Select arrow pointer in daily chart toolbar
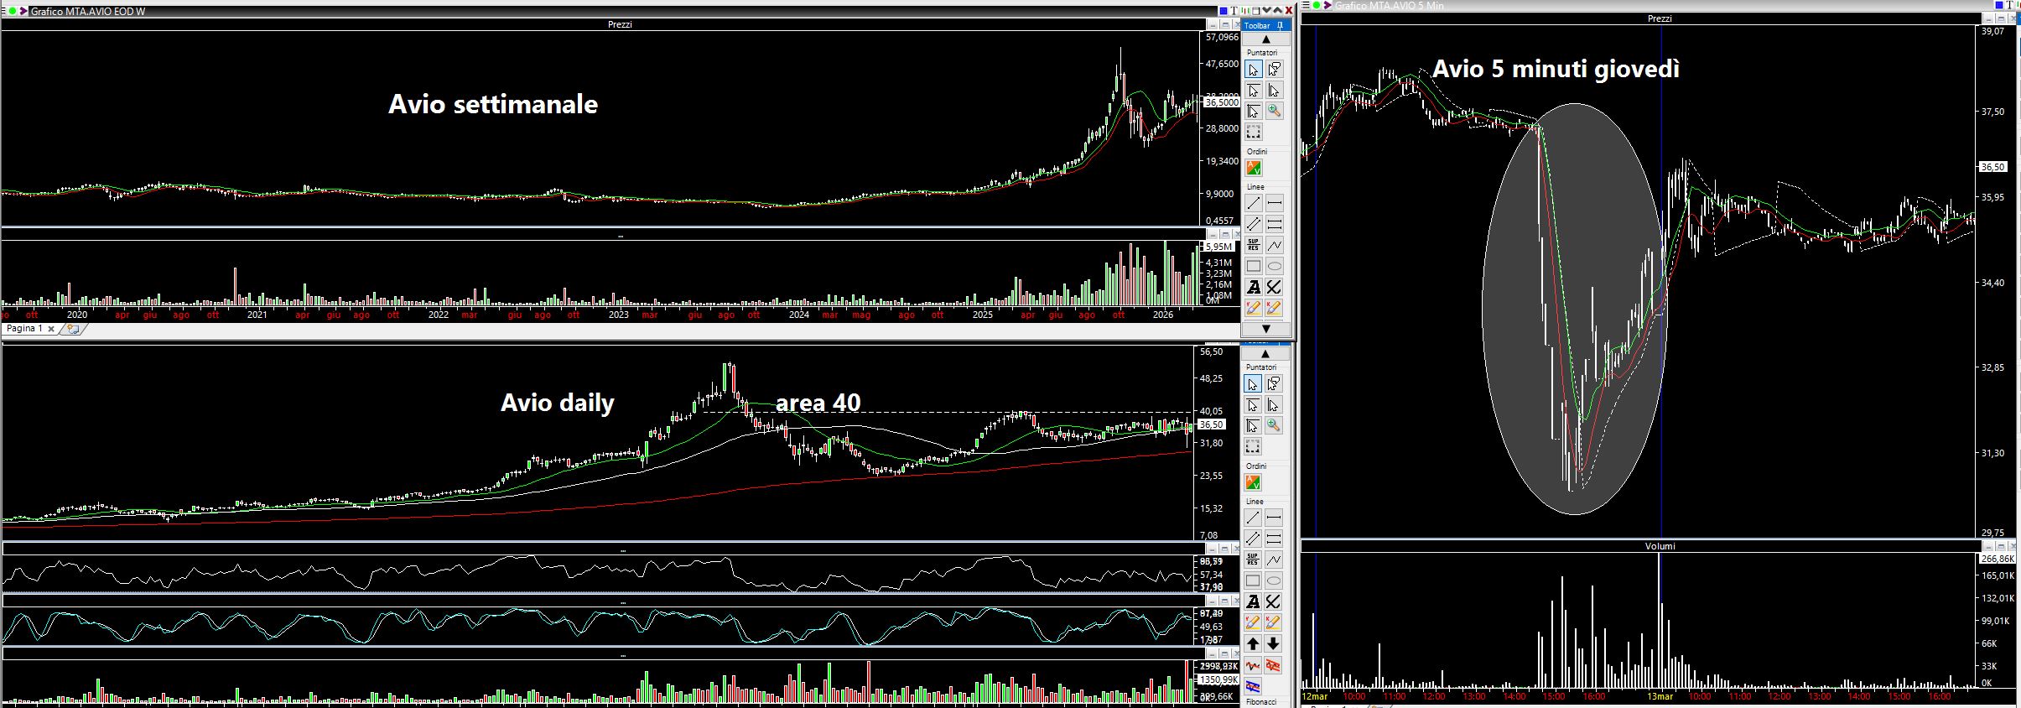 click(1252, 384)
